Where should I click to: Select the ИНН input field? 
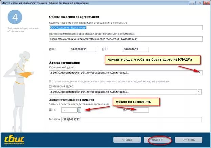tap(83, 49)
